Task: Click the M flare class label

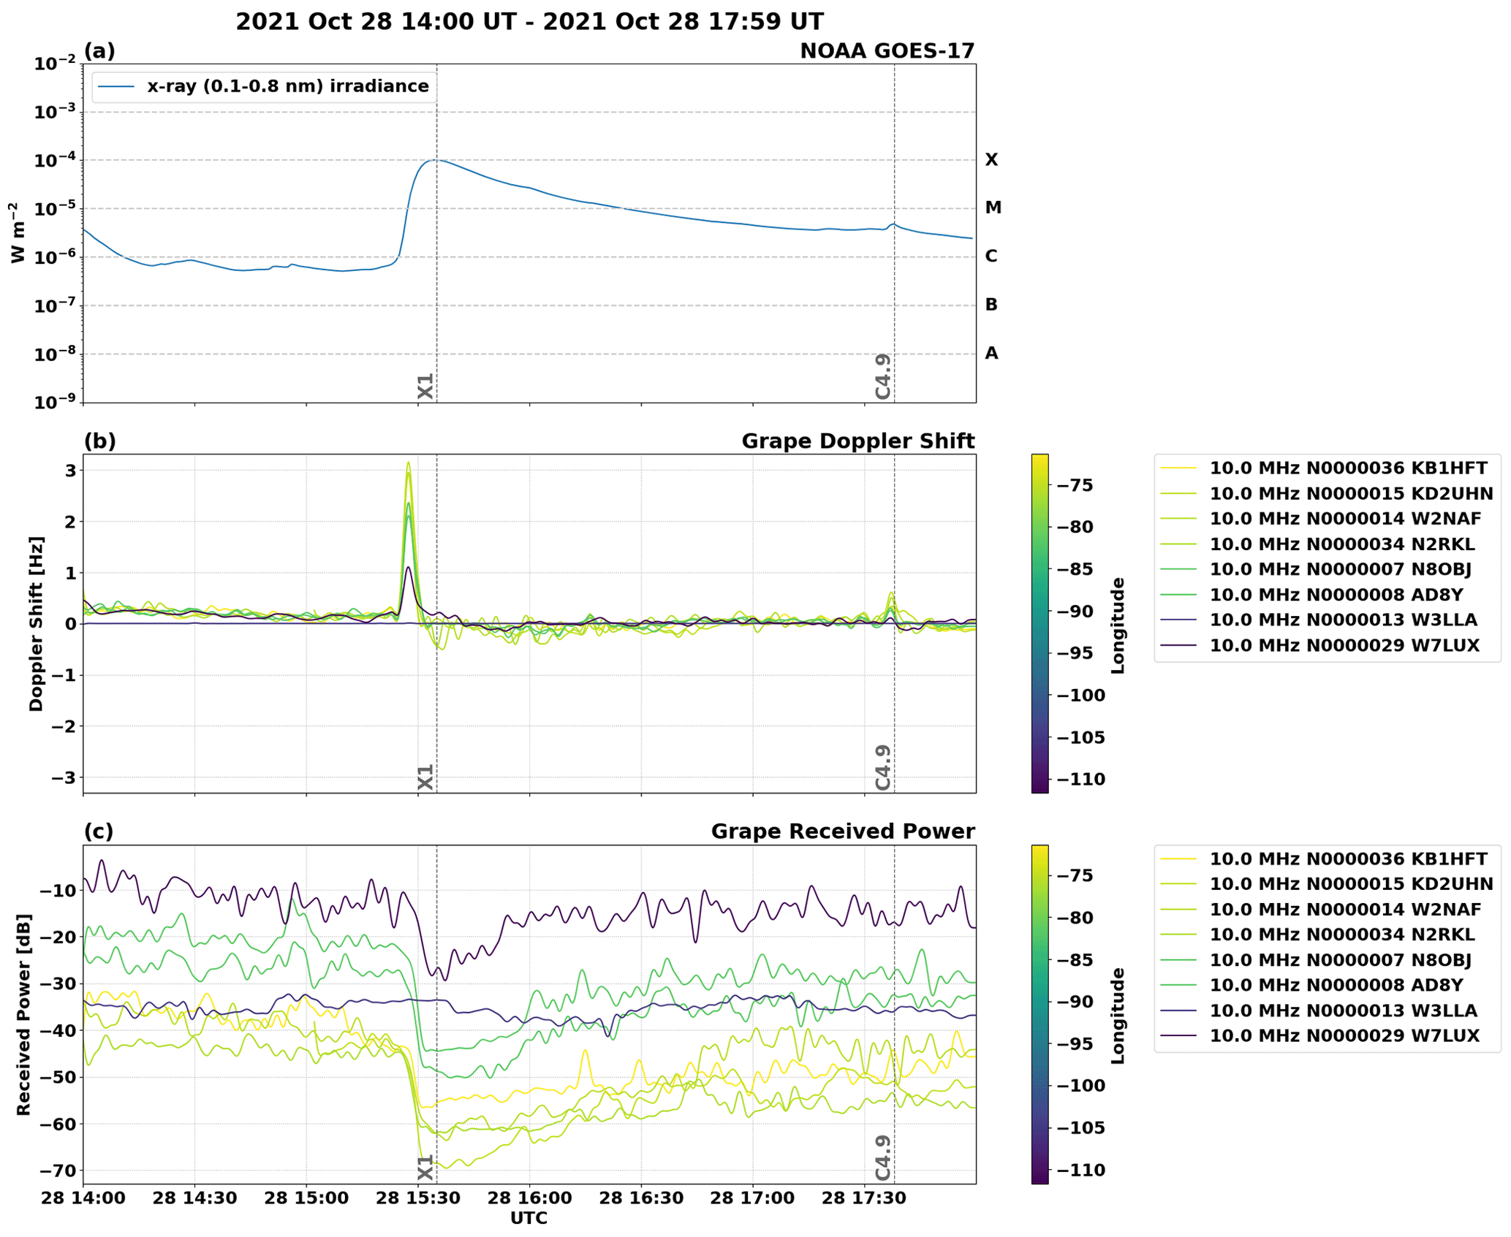Action: coord(992,208)
